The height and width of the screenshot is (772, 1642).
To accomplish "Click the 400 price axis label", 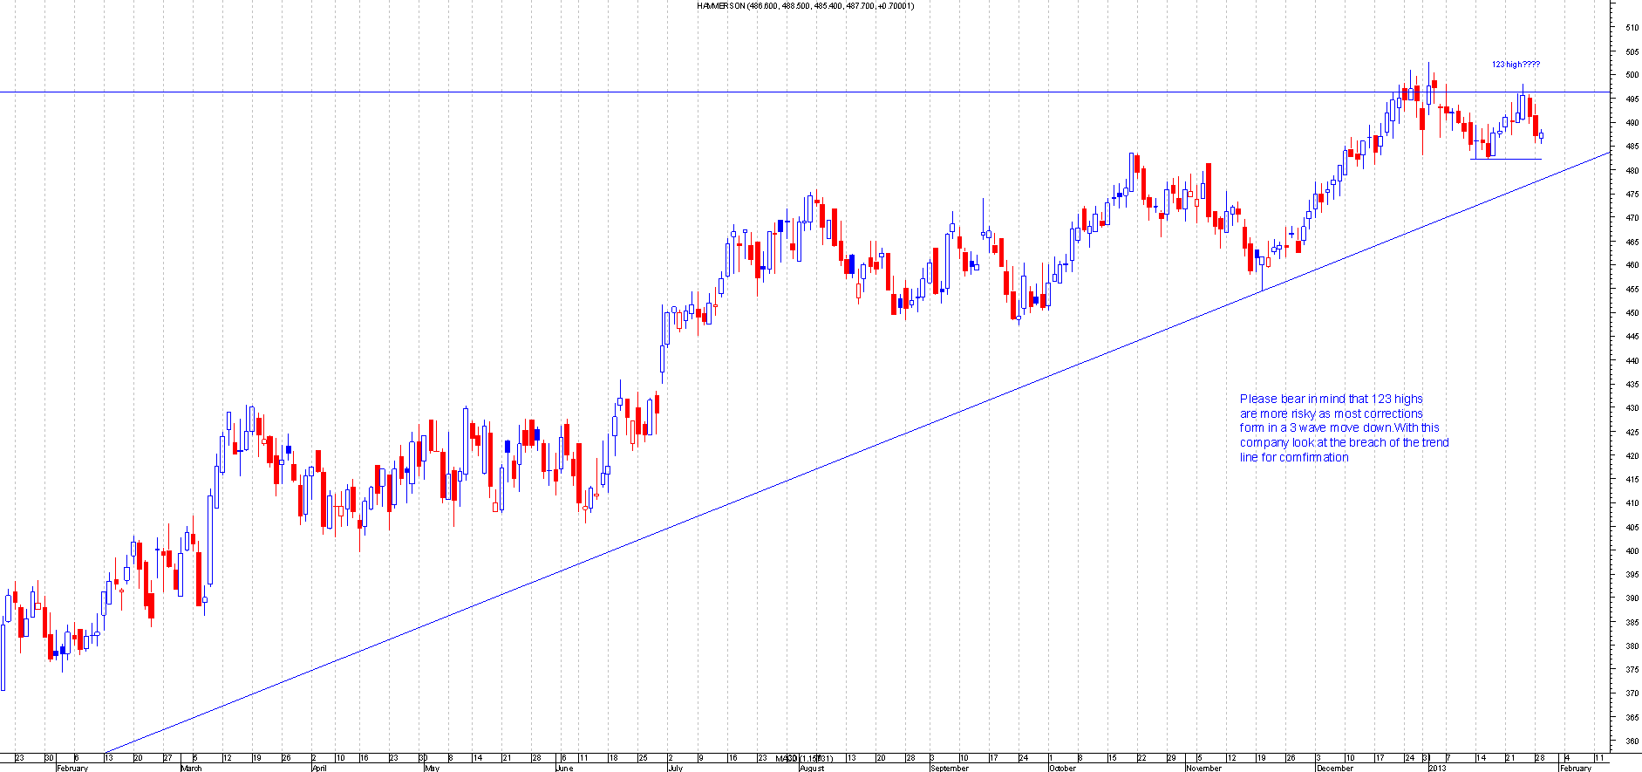I will coord(1632,551).
